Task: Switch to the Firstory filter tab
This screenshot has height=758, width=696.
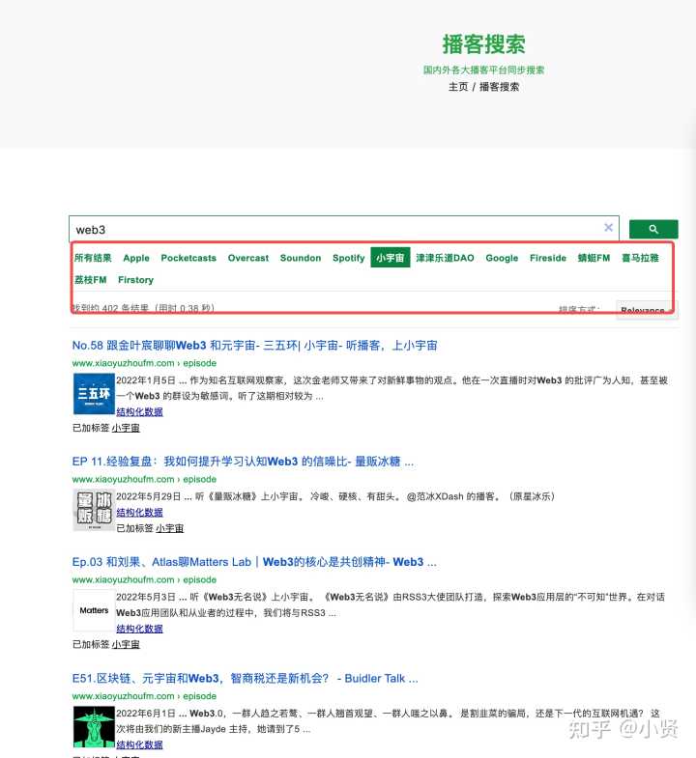Action: coord(135,279)
